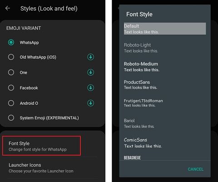Select the Old WhatsApp (iOS) radio button
218x182 pixels.
coord(11,57)
